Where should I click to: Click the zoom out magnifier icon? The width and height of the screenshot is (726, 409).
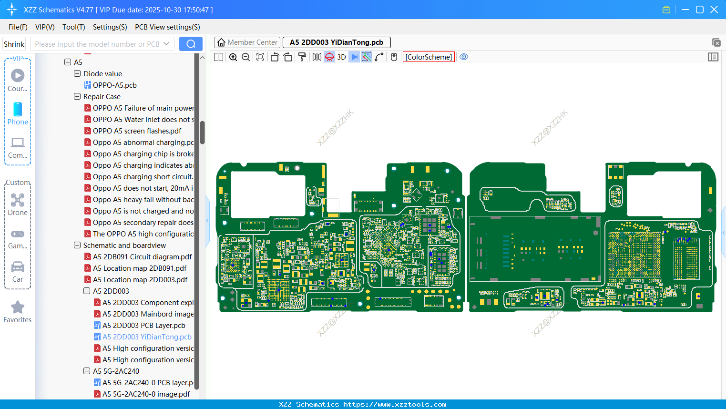tap(246, 57)
